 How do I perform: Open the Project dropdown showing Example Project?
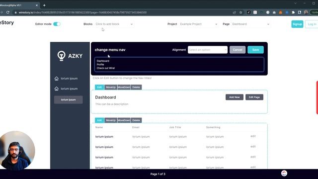point(199,24)
